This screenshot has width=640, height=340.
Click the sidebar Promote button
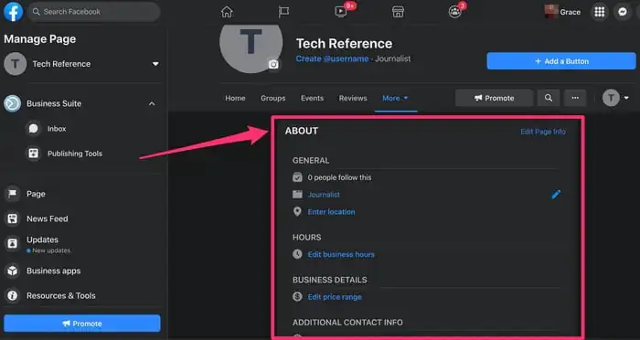tap(82, 324)
